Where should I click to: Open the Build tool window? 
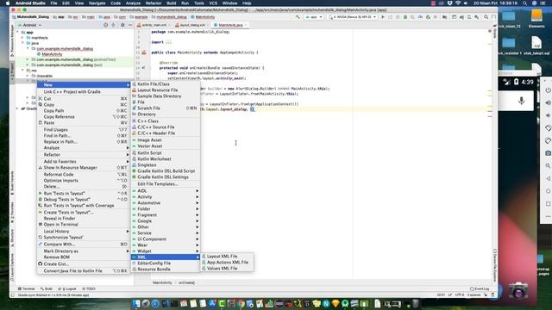[x=47, y=289]
